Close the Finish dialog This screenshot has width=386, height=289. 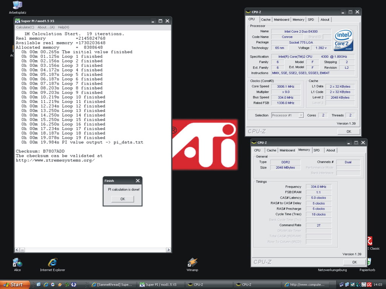coord(138,181)
